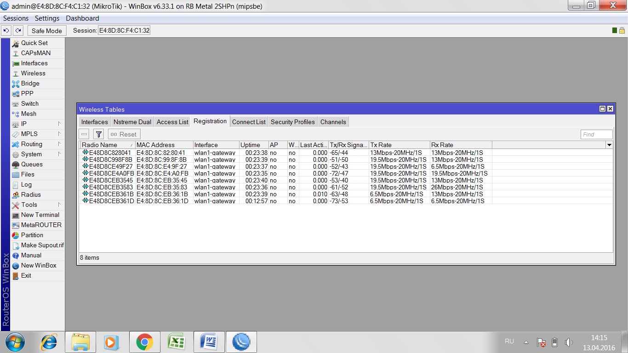Open the PPP sidebar icon

tap(16, 93)
